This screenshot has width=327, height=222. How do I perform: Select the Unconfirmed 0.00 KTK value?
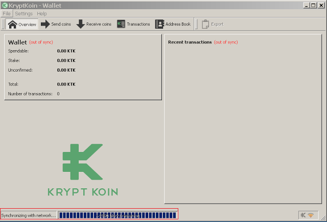point(66,70)
